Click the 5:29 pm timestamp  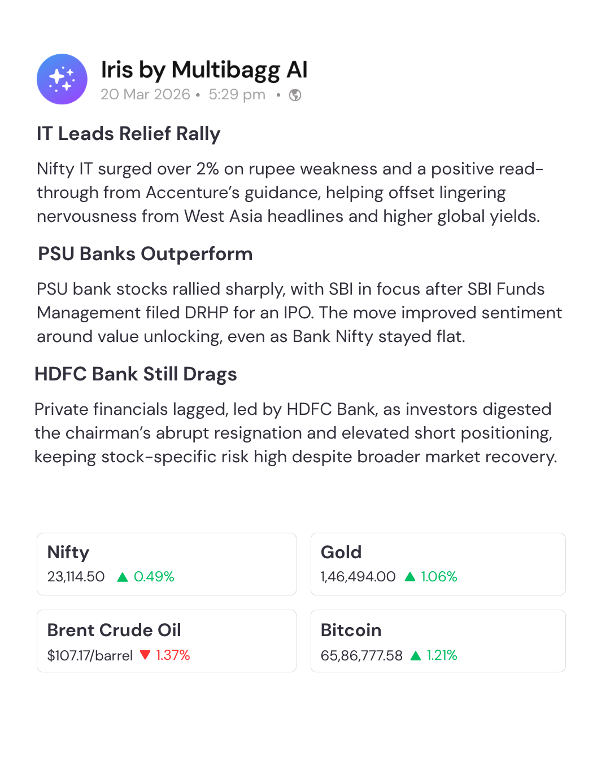click(237, 94)
